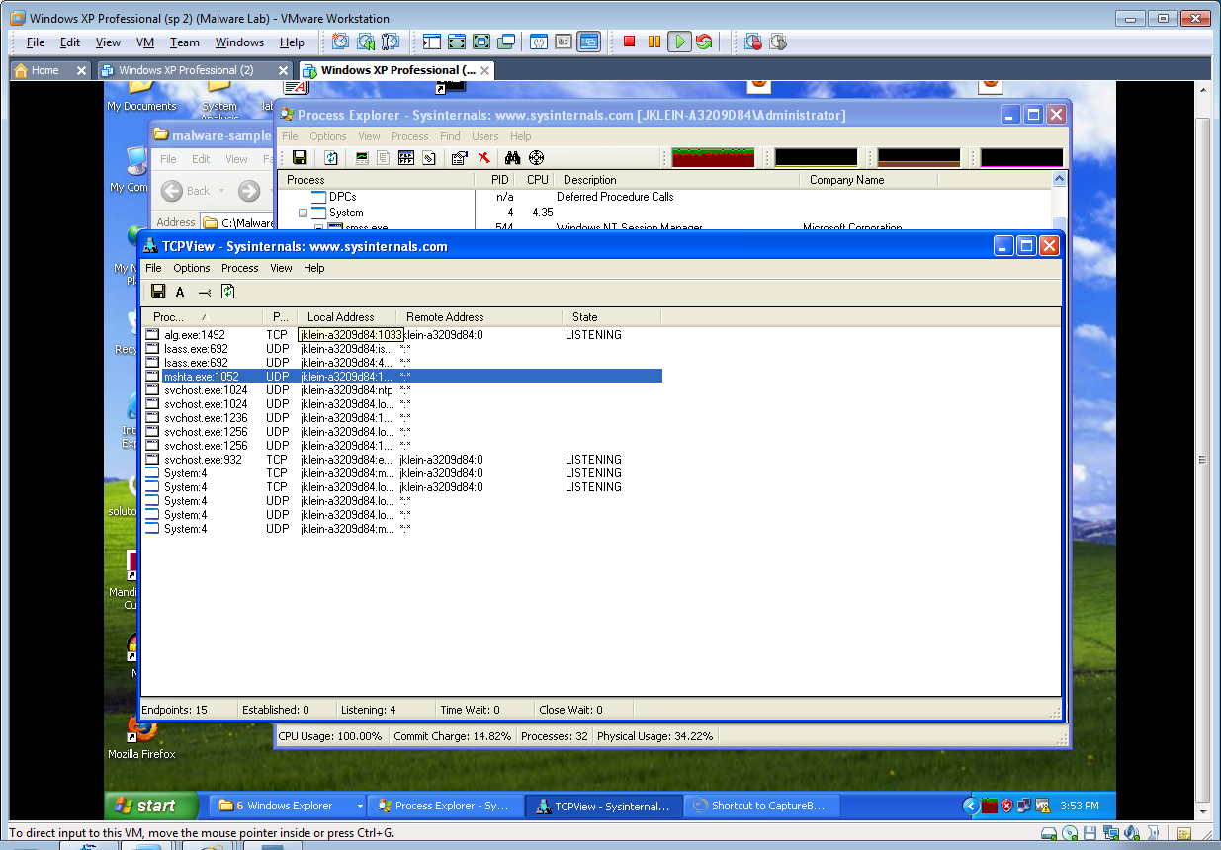Click the Mozilla Firefox desktop icon
This screenshot has width=1221, height=850.
point(141,736)
